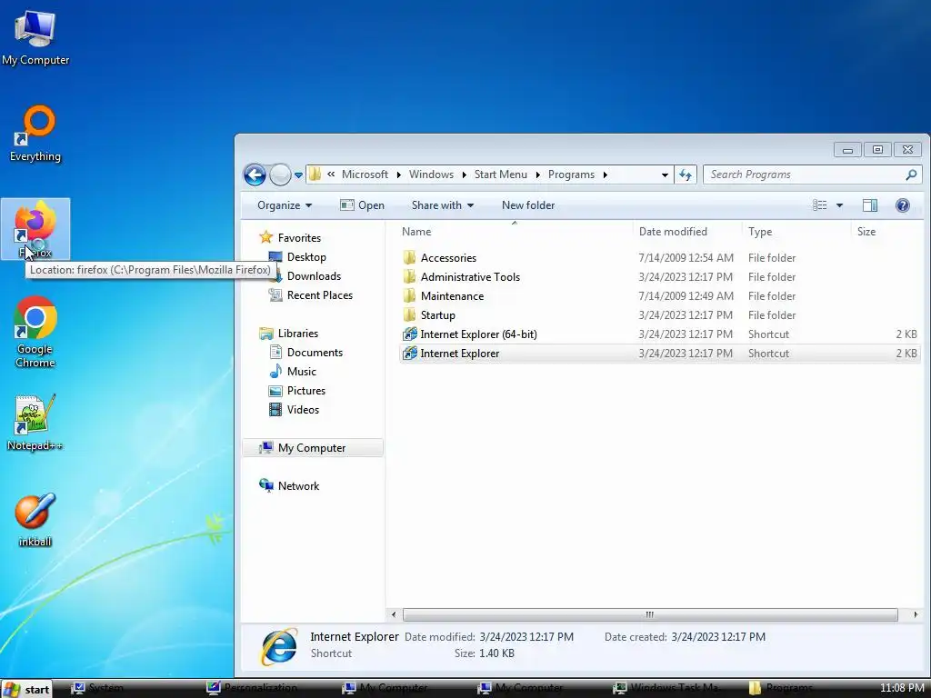Open Google Chrome desktop shortcut
The width and height of the screenshot is (931, 698).
pos(35,332)
